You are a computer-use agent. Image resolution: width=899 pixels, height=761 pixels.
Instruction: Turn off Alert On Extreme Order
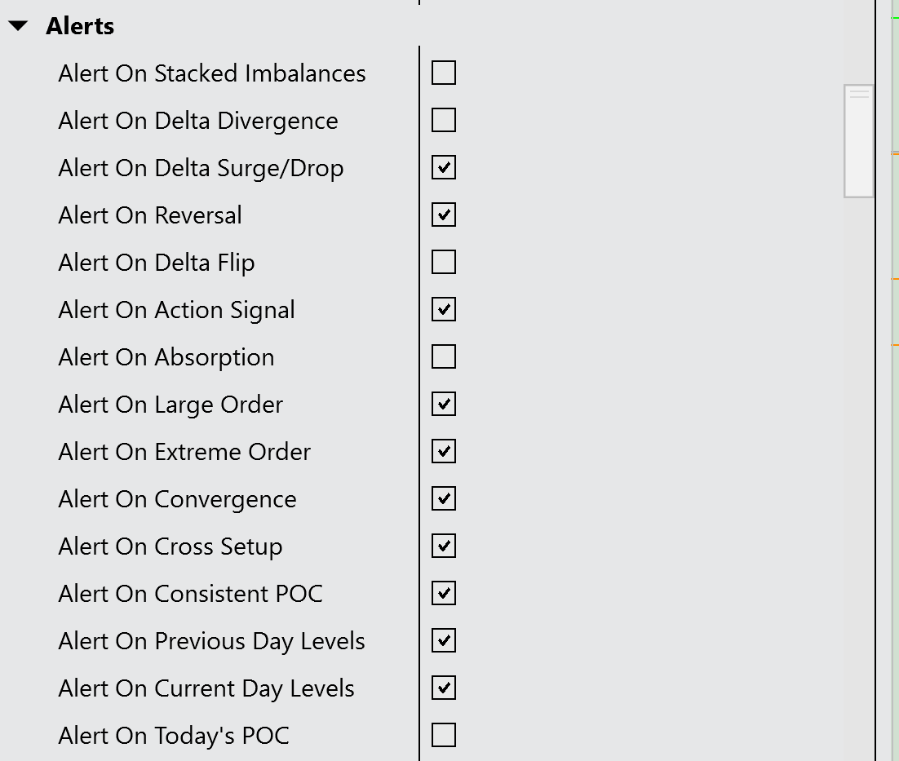point(444,452)
